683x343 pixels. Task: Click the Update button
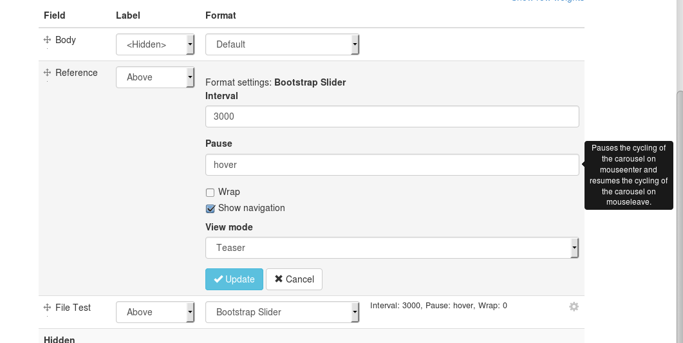(234, 279)
